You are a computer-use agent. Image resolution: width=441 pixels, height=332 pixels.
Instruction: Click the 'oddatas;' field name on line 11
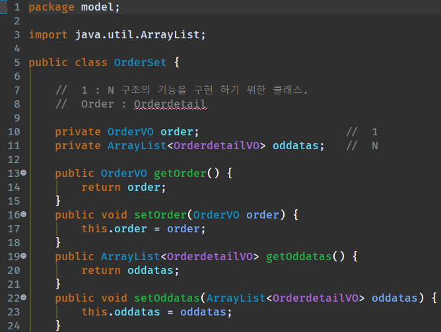[298, 146]
